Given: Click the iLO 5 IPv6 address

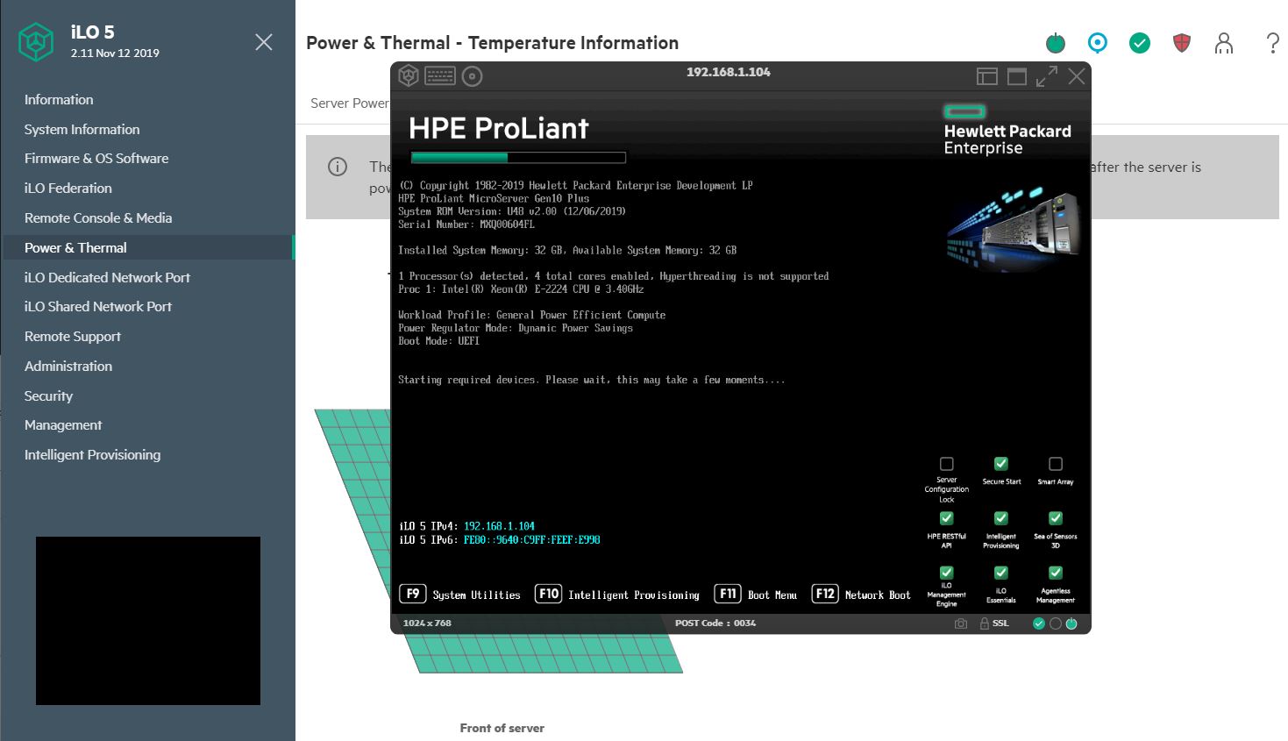Looking at the screenshot, I should (x=532, y=540).
